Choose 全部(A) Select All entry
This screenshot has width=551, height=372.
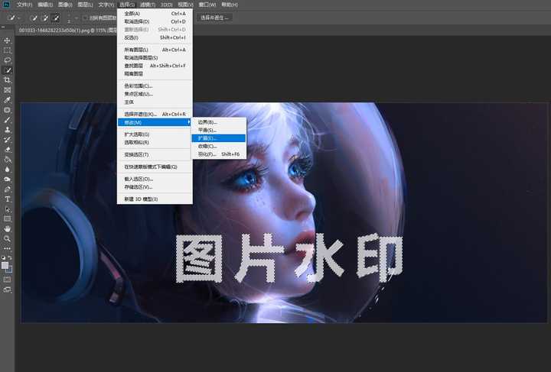[x=155, y=13]
